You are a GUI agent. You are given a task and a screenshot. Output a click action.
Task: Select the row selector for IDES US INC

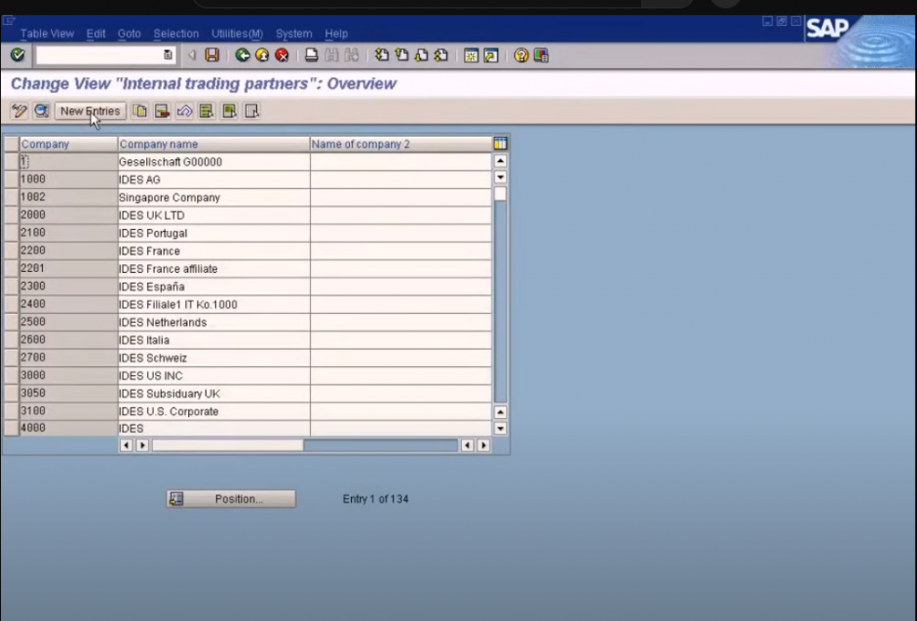tap(11, 376)
